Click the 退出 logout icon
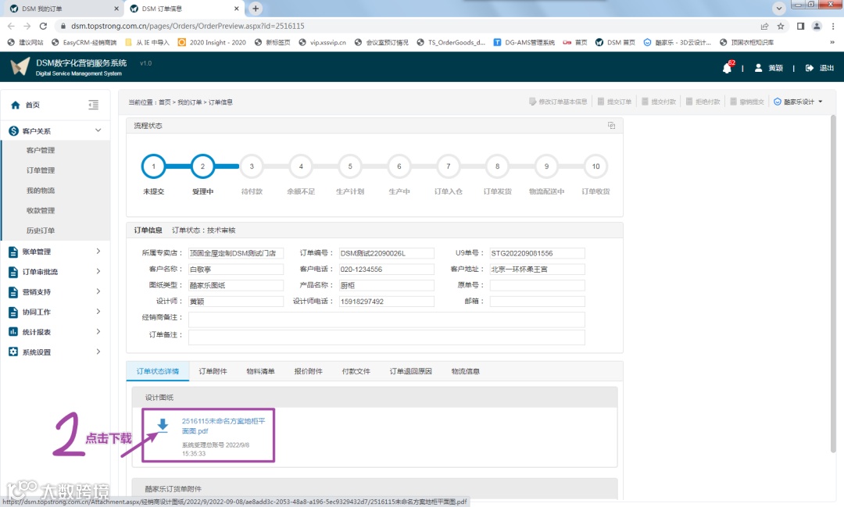844x507 pixels. 810,68
